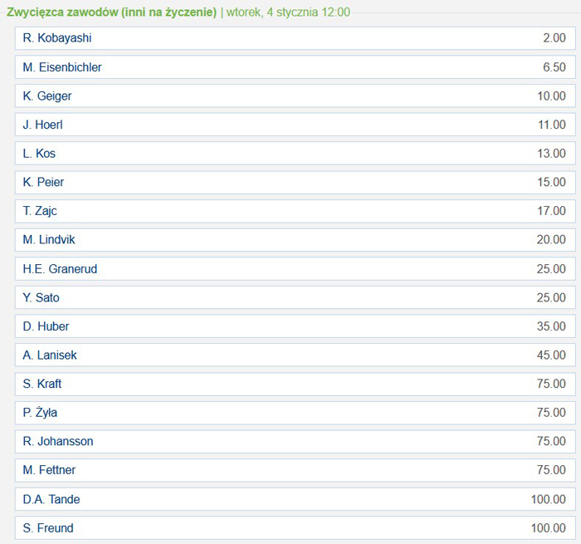Image resolution: width=581 pixels, height=544 pixels.
Task: Choose the K. Geiger bet row
Action: point(295,96)
